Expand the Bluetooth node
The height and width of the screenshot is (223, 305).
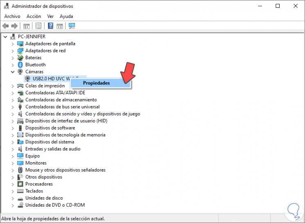point(13,65)
